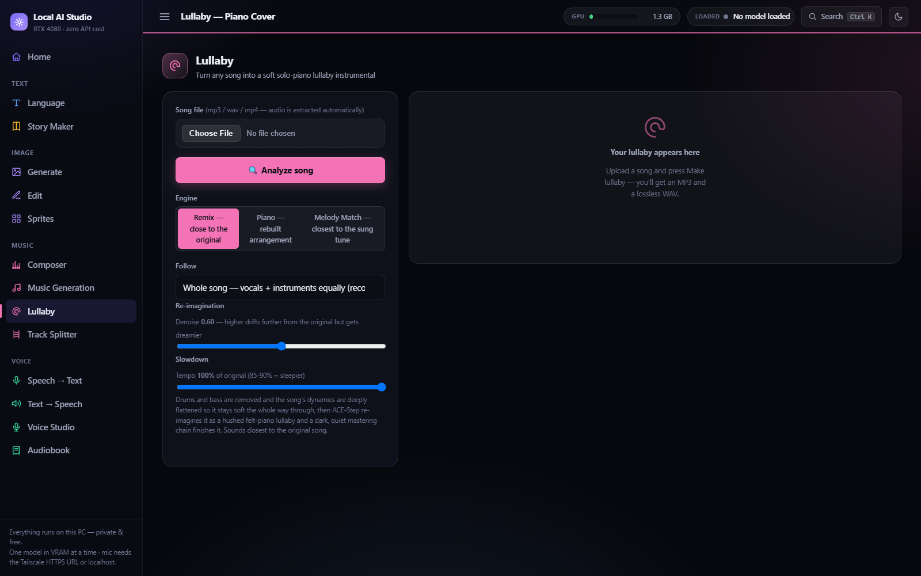
Task: Click the Sprites grid icon
Action: (17, 219)
